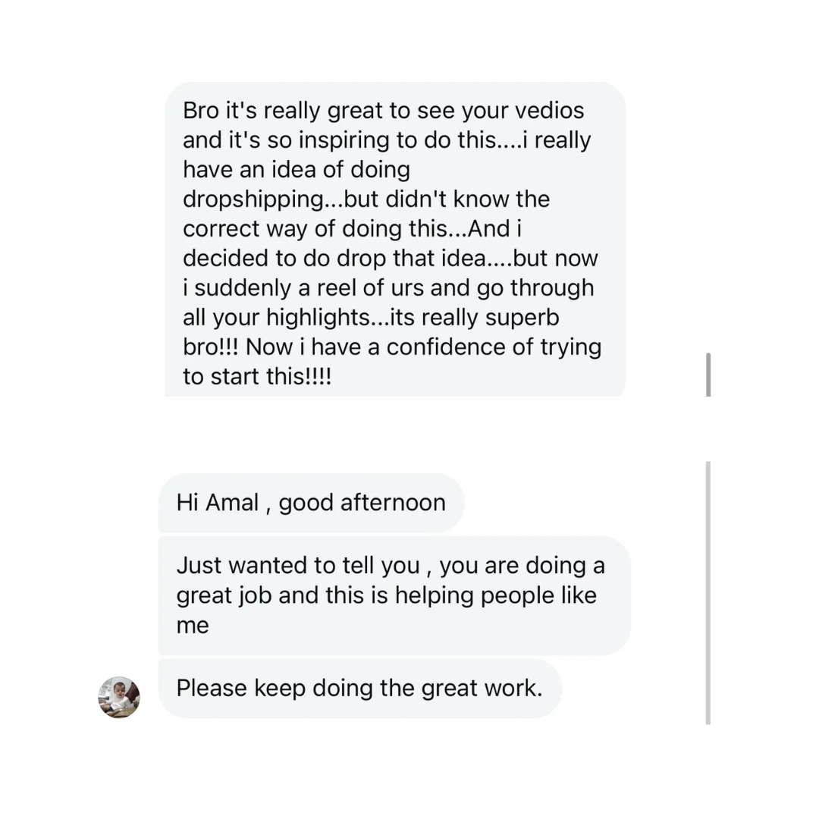The image size is (819, 819).
Task: Click the name 'Amal' in the greeting
Action: point(233,503)
